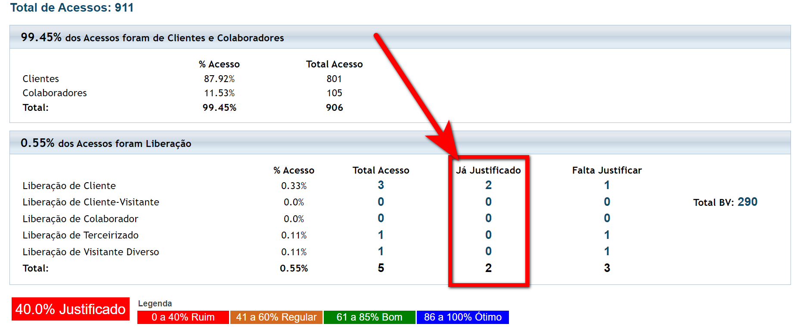800x327 pixels.
Task: Click the Clientes Total Acesso value 801
Action: (334, 79)
